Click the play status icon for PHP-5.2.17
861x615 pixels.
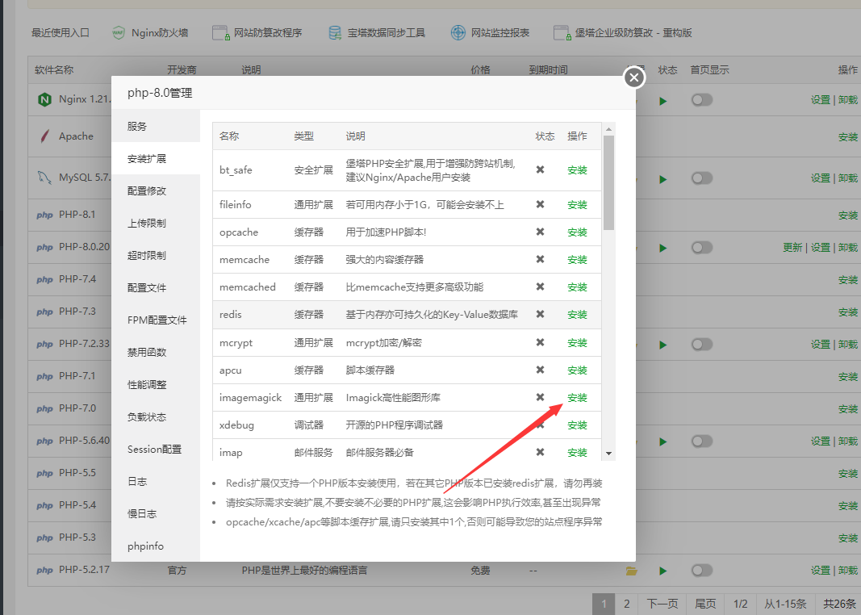[x=662, y=571]
